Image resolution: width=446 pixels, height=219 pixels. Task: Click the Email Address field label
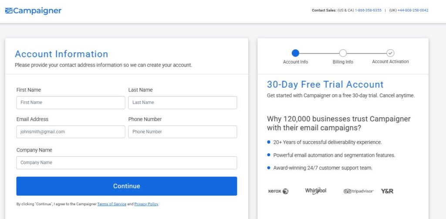(x=32, y=119)
